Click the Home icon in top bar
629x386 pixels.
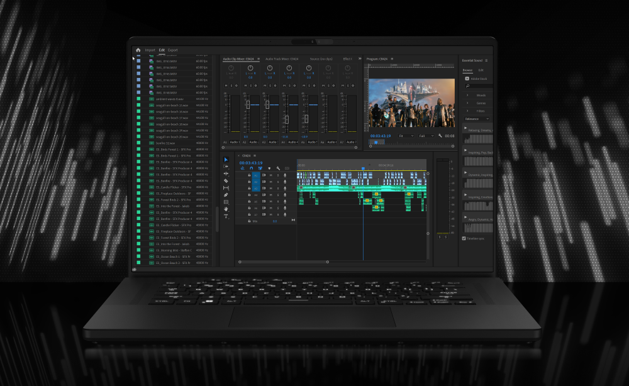pos(138,50)
